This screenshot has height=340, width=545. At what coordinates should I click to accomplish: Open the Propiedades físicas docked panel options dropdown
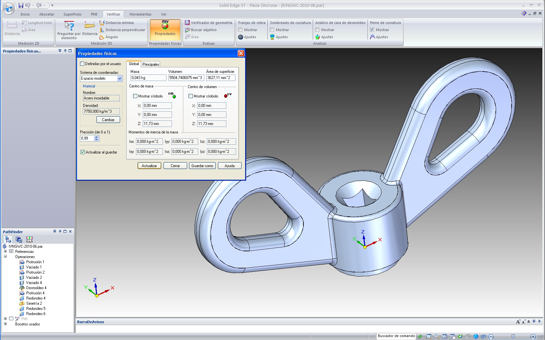pos(60,51)
